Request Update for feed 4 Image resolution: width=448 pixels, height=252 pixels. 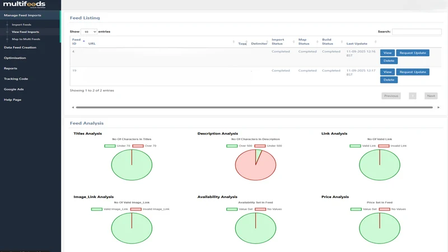tap(413, 53)
